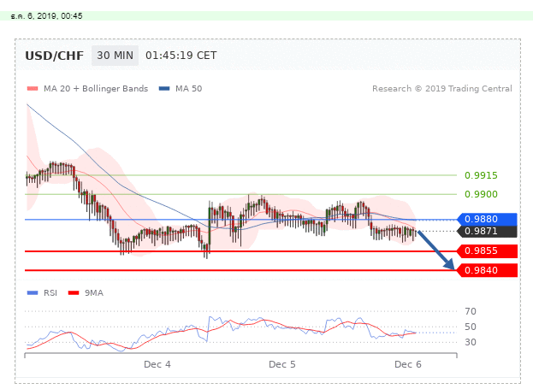Viewport: 533px width, 389px height.
Task: Click the RSI legend swatch
Action: pos(33,293)
